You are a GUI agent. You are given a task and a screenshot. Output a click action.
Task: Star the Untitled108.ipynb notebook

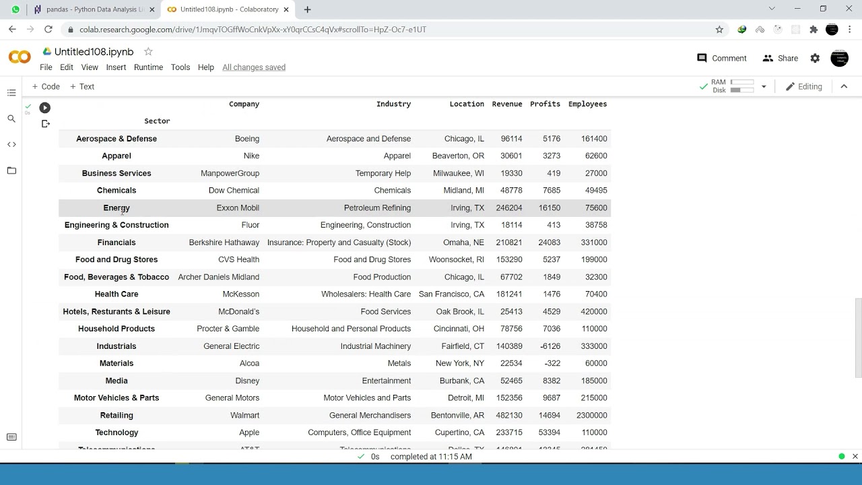(148, 52)
